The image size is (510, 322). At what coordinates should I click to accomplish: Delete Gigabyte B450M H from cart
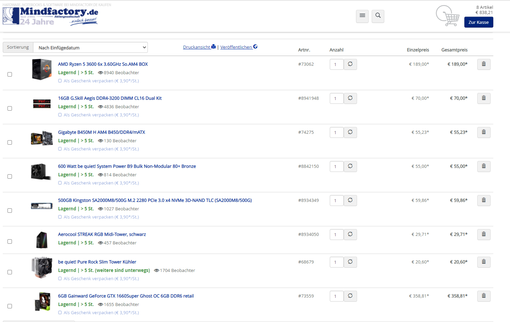tap(483, 132)
